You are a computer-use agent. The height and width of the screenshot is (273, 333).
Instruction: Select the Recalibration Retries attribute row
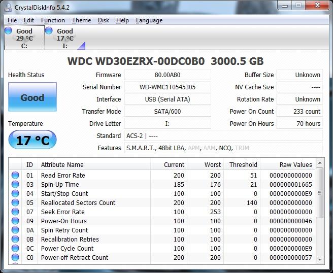(x=162, y=239)
